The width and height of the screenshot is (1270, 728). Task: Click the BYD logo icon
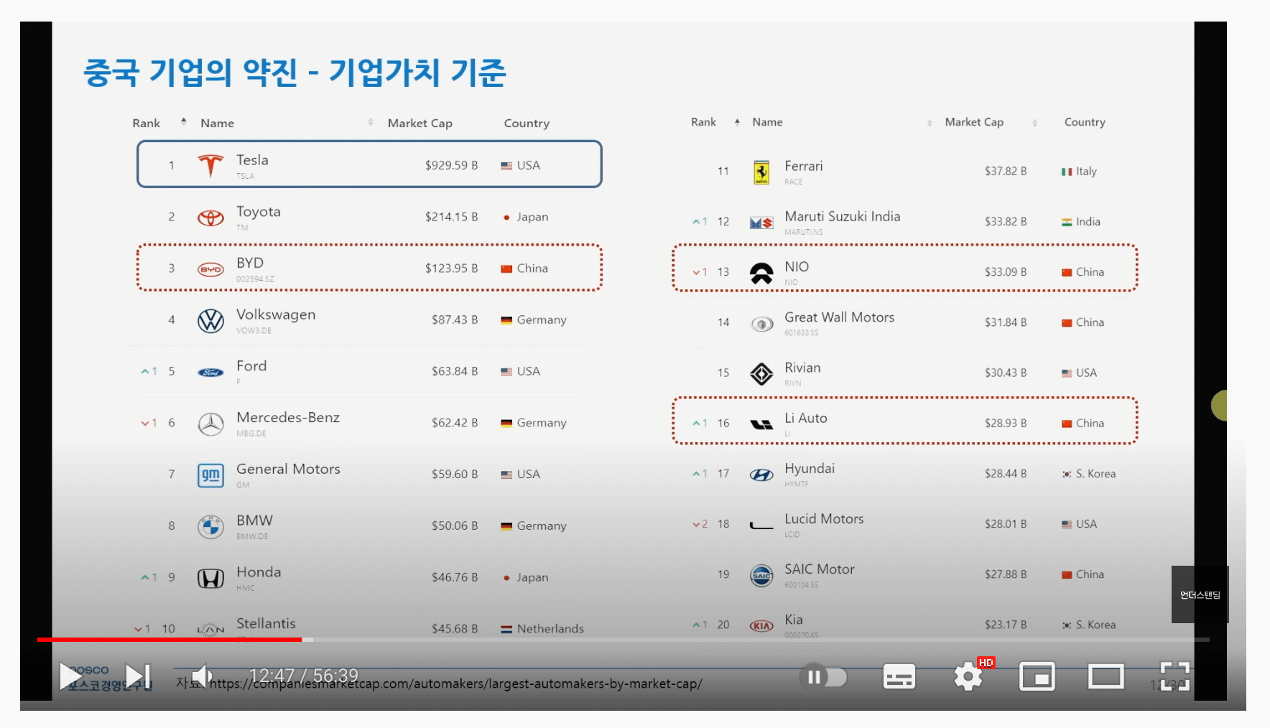[210, 269]
